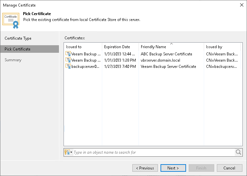247x176 pixels.
Task: Go to Certificate Type step
Action: [18, 38]
